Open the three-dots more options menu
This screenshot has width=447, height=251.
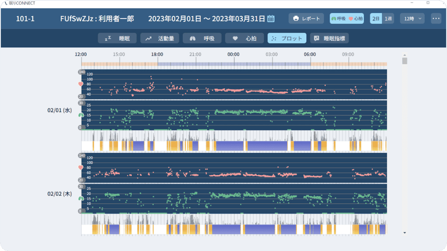[436, 19]
